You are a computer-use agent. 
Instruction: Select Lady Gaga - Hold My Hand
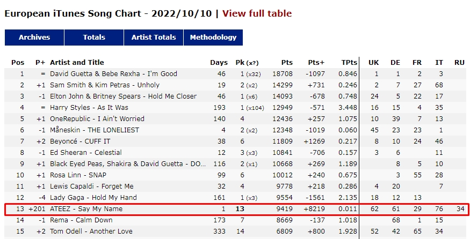[x=93, y=197]
